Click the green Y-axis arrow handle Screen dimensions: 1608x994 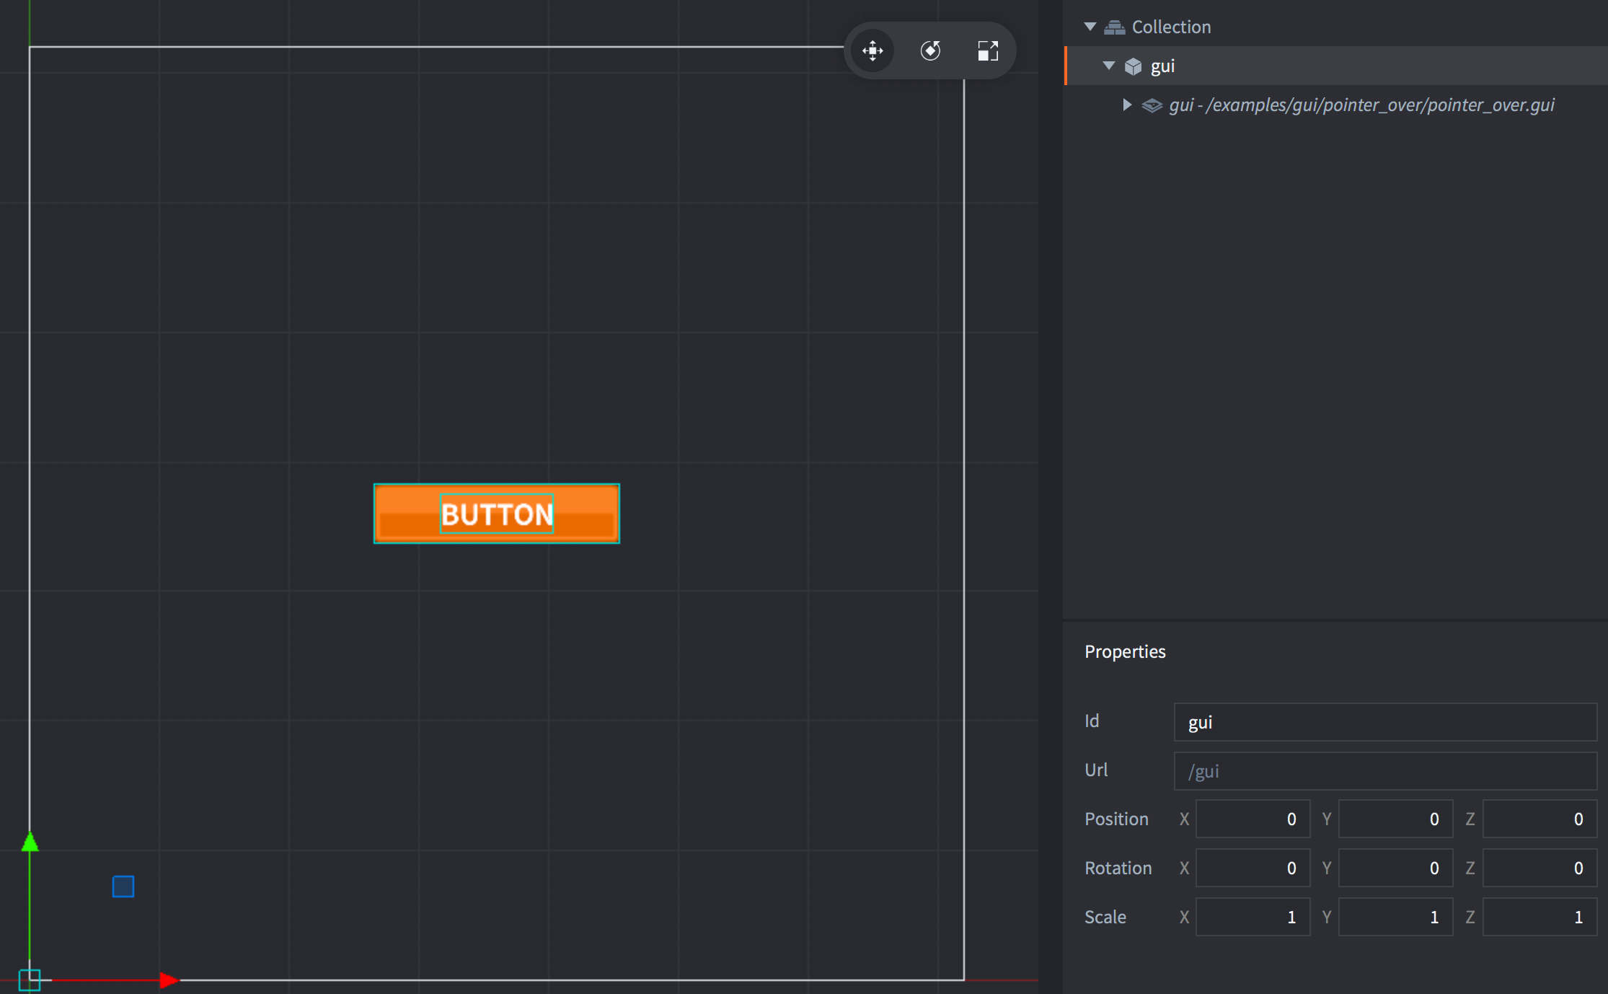[30, 843]
